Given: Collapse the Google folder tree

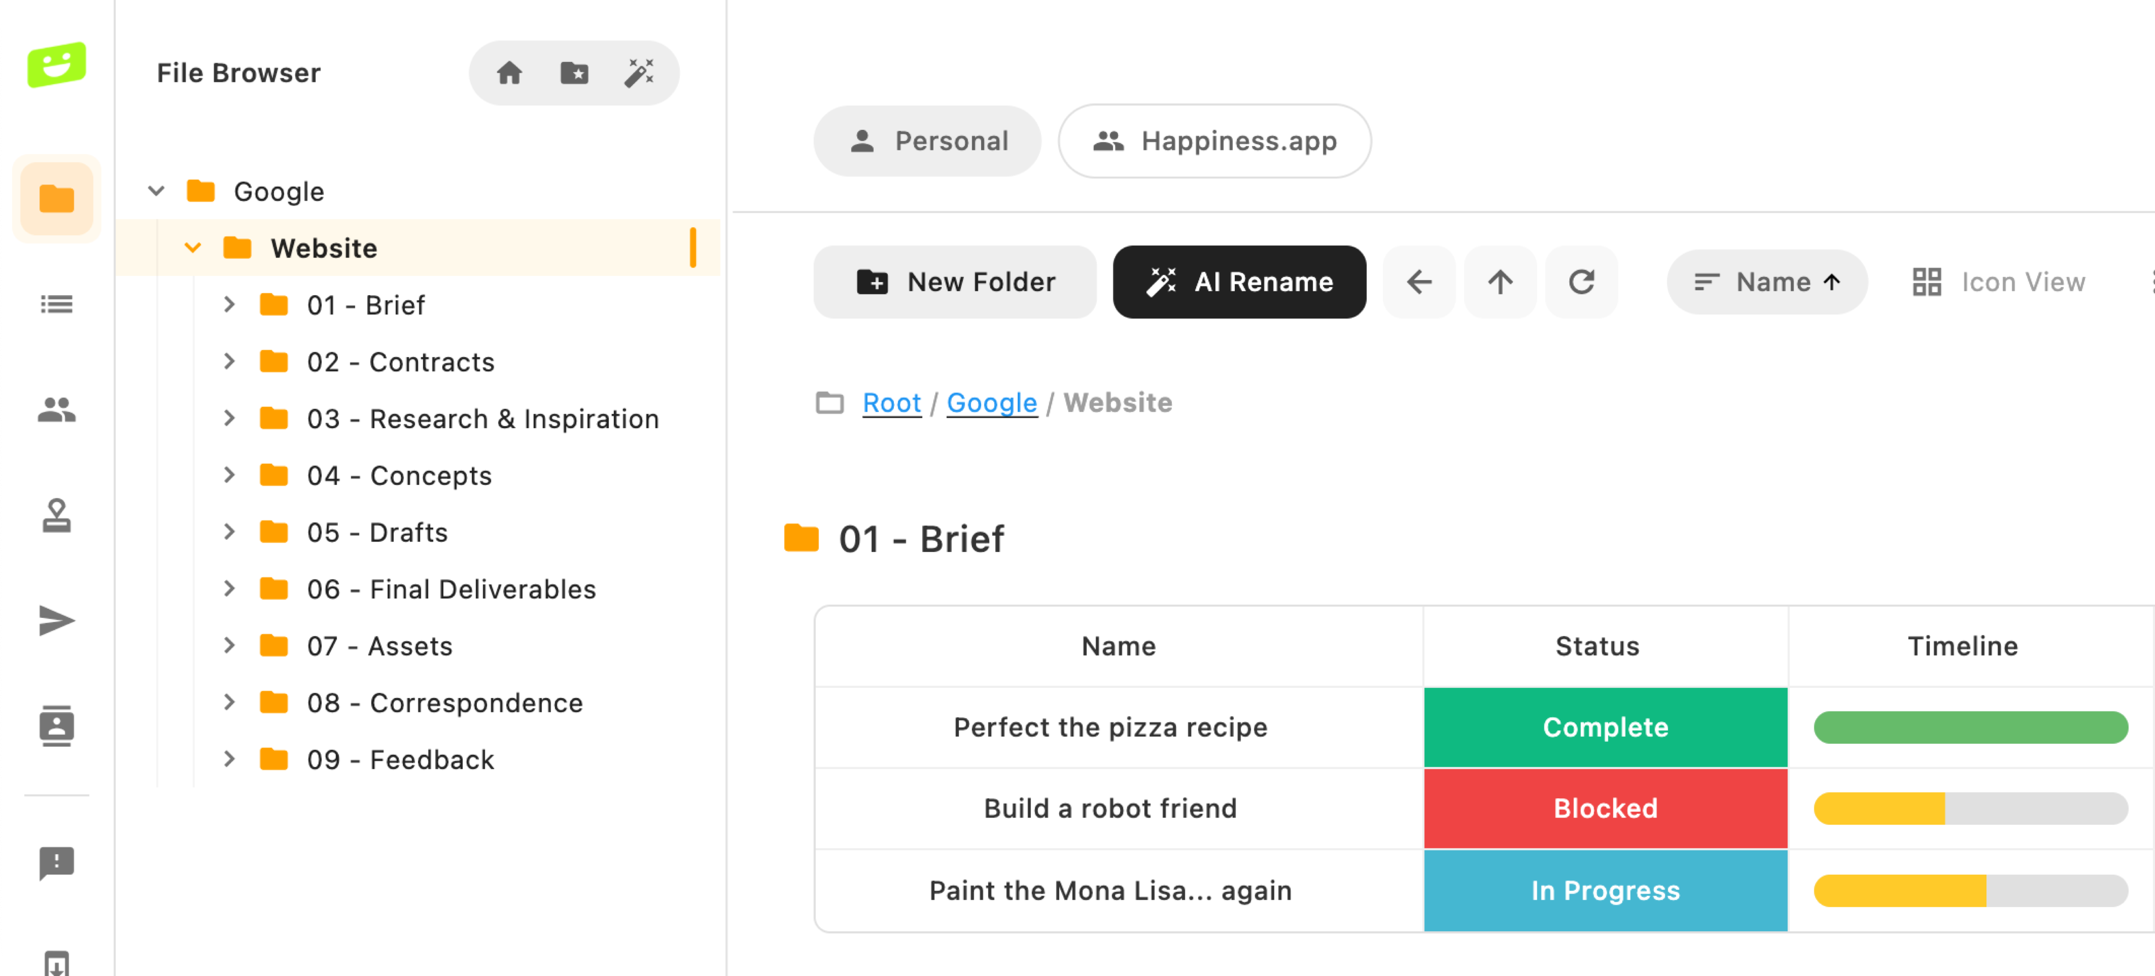Looking at the screenshot, I should (x=156, y=191).
